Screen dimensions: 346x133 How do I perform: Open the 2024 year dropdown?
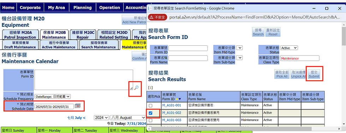(x=102, y=118)
